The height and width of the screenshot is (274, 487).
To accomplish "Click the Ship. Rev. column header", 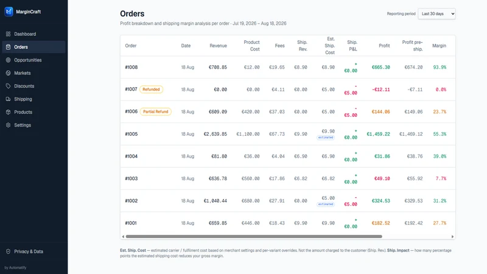I will tap(302, 46).
